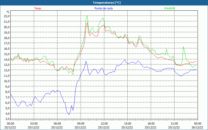
Task: Click the green Windchill spike after 21:00
Action: [x=184, y=47]
